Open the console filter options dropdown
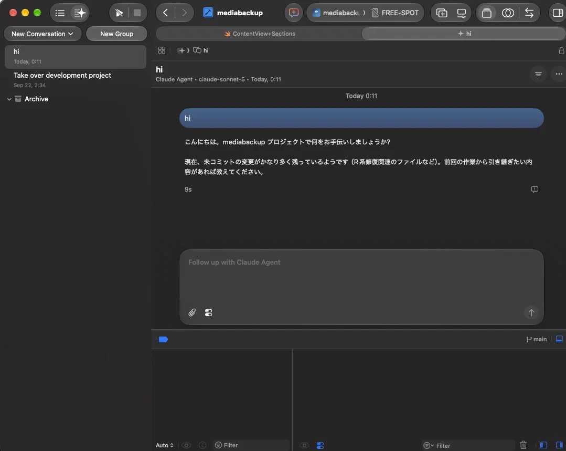The height and width of the screenshot is (451, 566). click(x=428, y=446)
